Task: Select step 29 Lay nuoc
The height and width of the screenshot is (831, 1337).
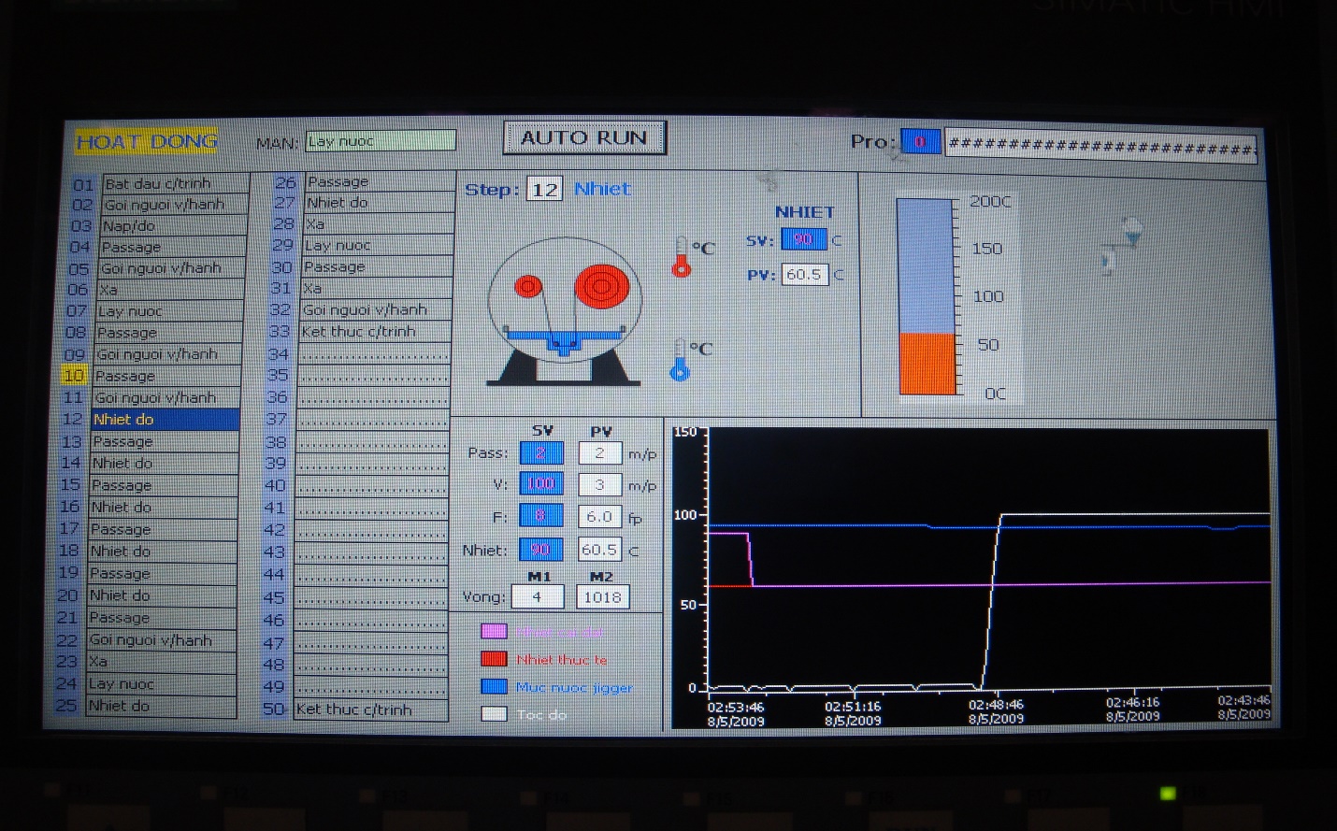Action: pyautogui.click(x=377, y=245)
